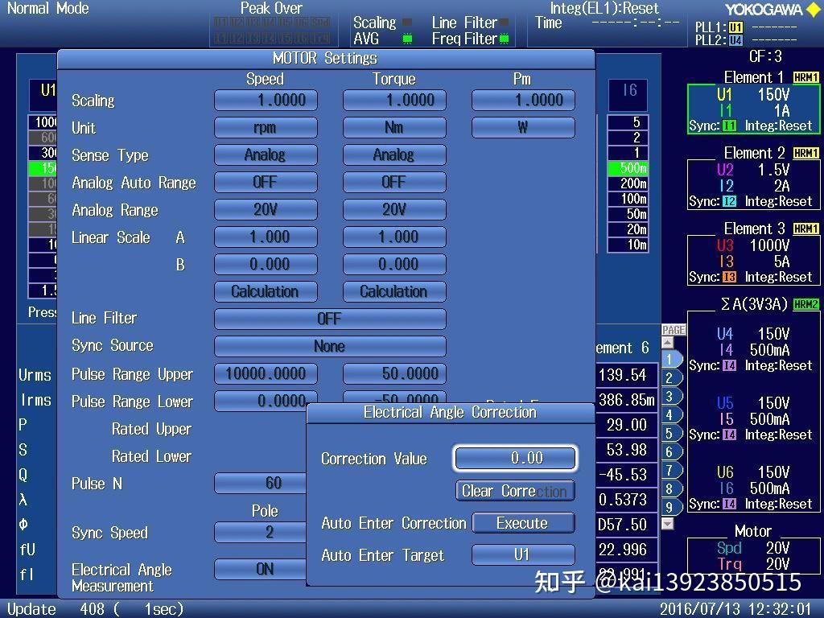Click the HRM1 icon on Element 1 panel
Image resolution: width=824 pixels, height=618 pixels.
click(807, 77)
